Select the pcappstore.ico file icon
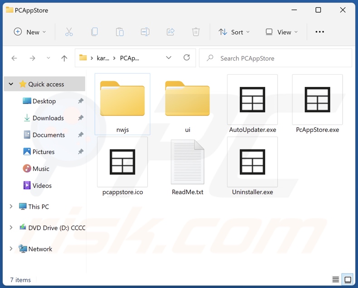 coord(122,162)
